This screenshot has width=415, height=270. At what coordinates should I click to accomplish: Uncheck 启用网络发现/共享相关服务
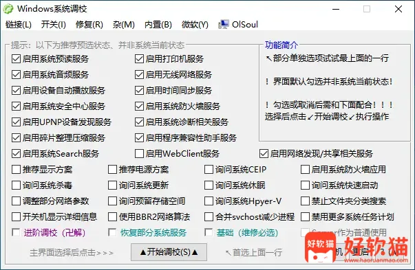[264, 153]
